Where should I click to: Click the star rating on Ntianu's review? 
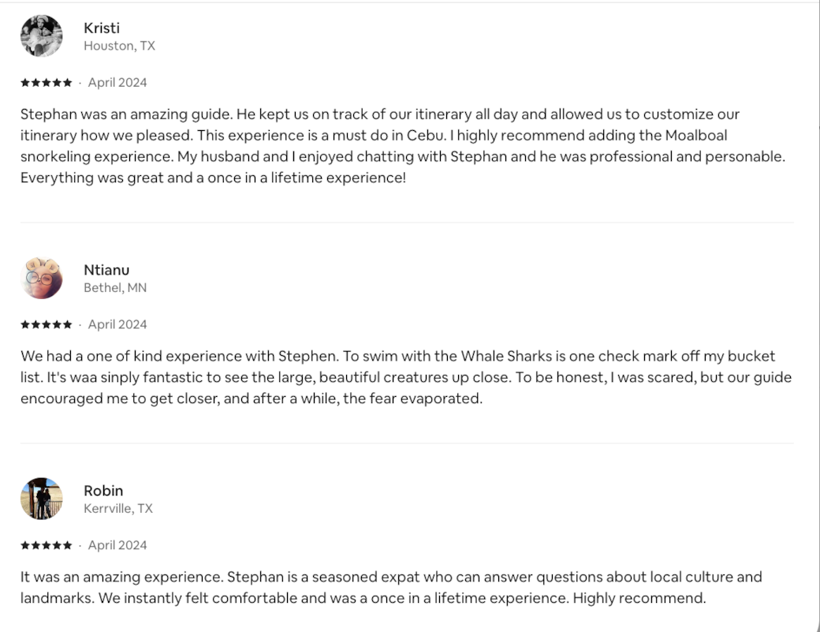point(47,324)
